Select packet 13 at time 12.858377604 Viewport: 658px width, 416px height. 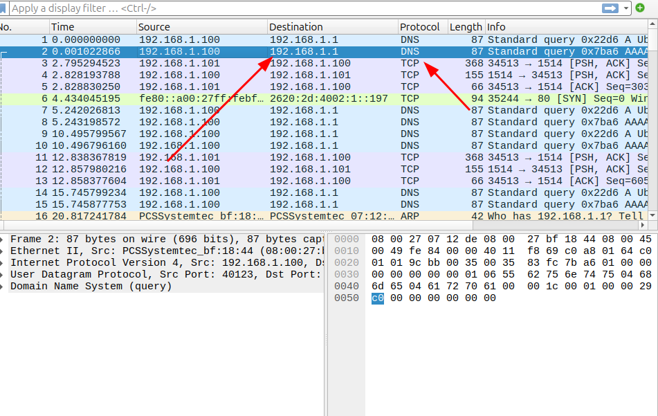tap(324, 181)
